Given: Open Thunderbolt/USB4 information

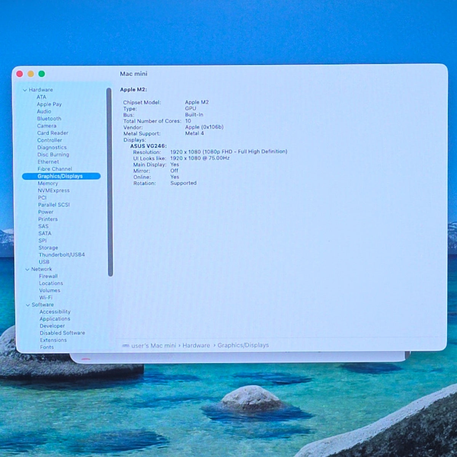Looking at the screenshot, I should pyautogui.click(x=62, y=255).
